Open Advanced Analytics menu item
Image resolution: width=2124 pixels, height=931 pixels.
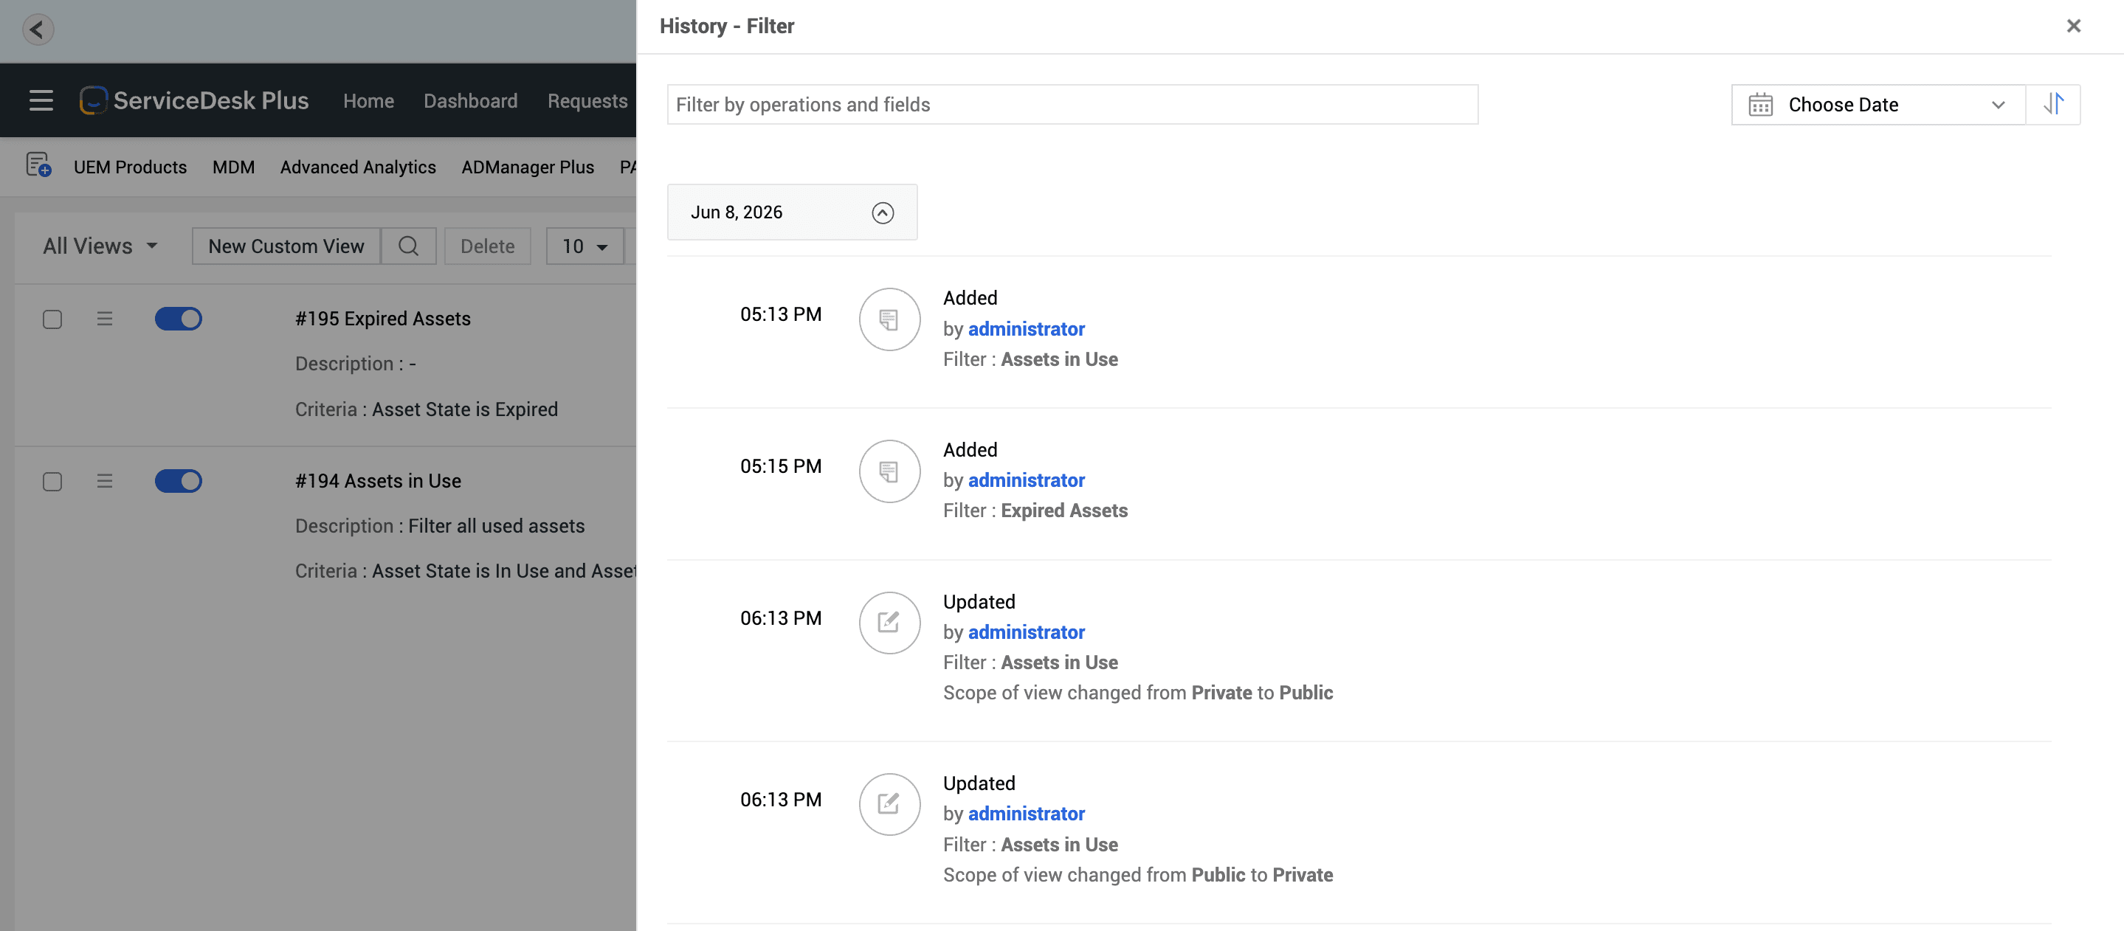point(358,167)
